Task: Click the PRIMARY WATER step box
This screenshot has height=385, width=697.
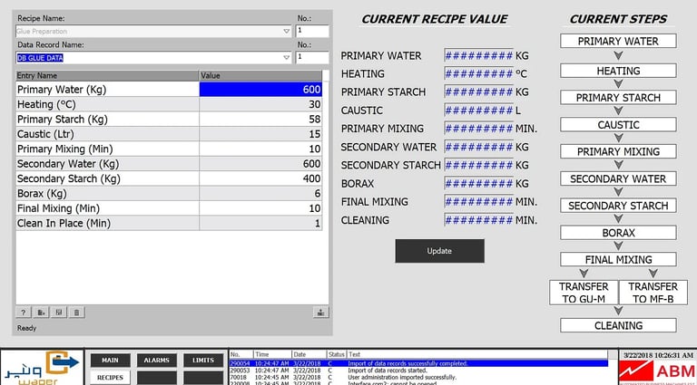Action: (618, 42)
